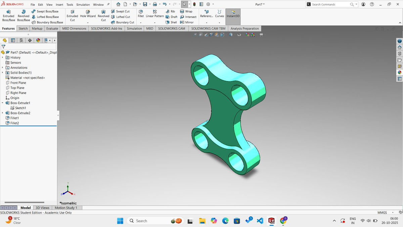Apply the Fillet tool
Viewport: 403px width, 227px height.
coord(141,14)
